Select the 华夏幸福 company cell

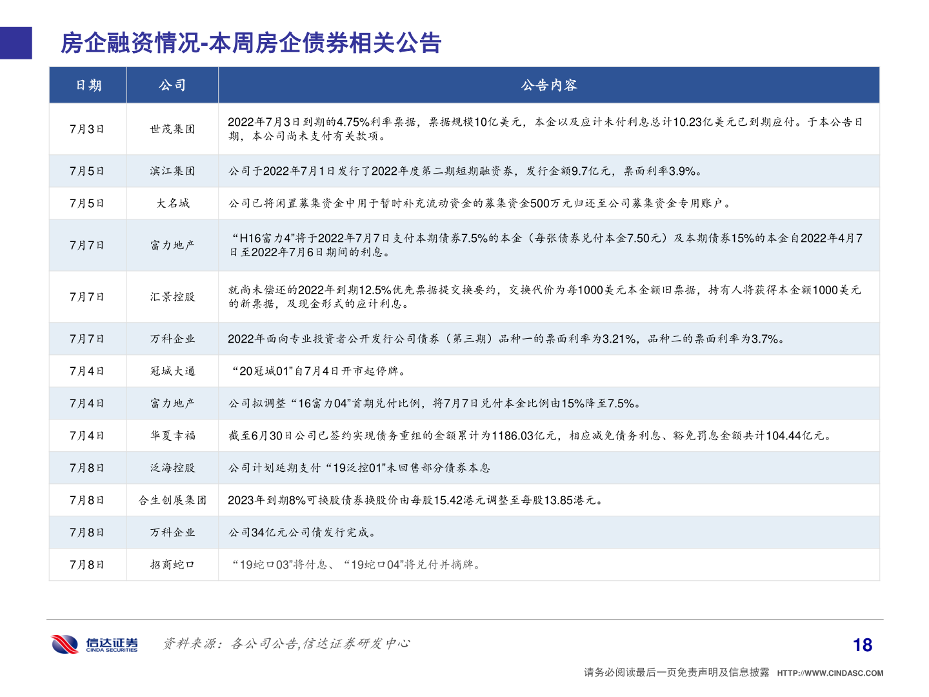click(172, 436)
